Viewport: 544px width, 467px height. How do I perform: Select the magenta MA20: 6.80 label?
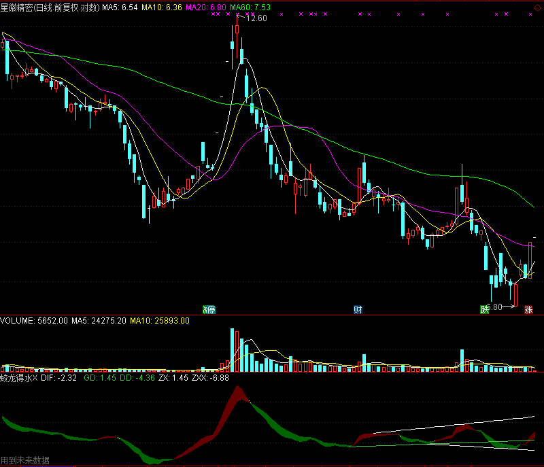coord(206,7)
